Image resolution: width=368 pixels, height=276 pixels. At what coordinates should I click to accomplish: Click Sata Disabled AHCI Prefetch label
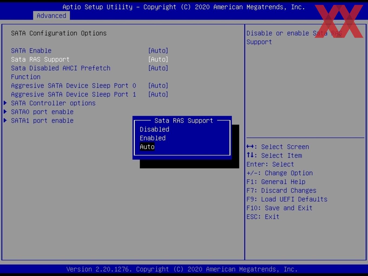tap(61, 68)
